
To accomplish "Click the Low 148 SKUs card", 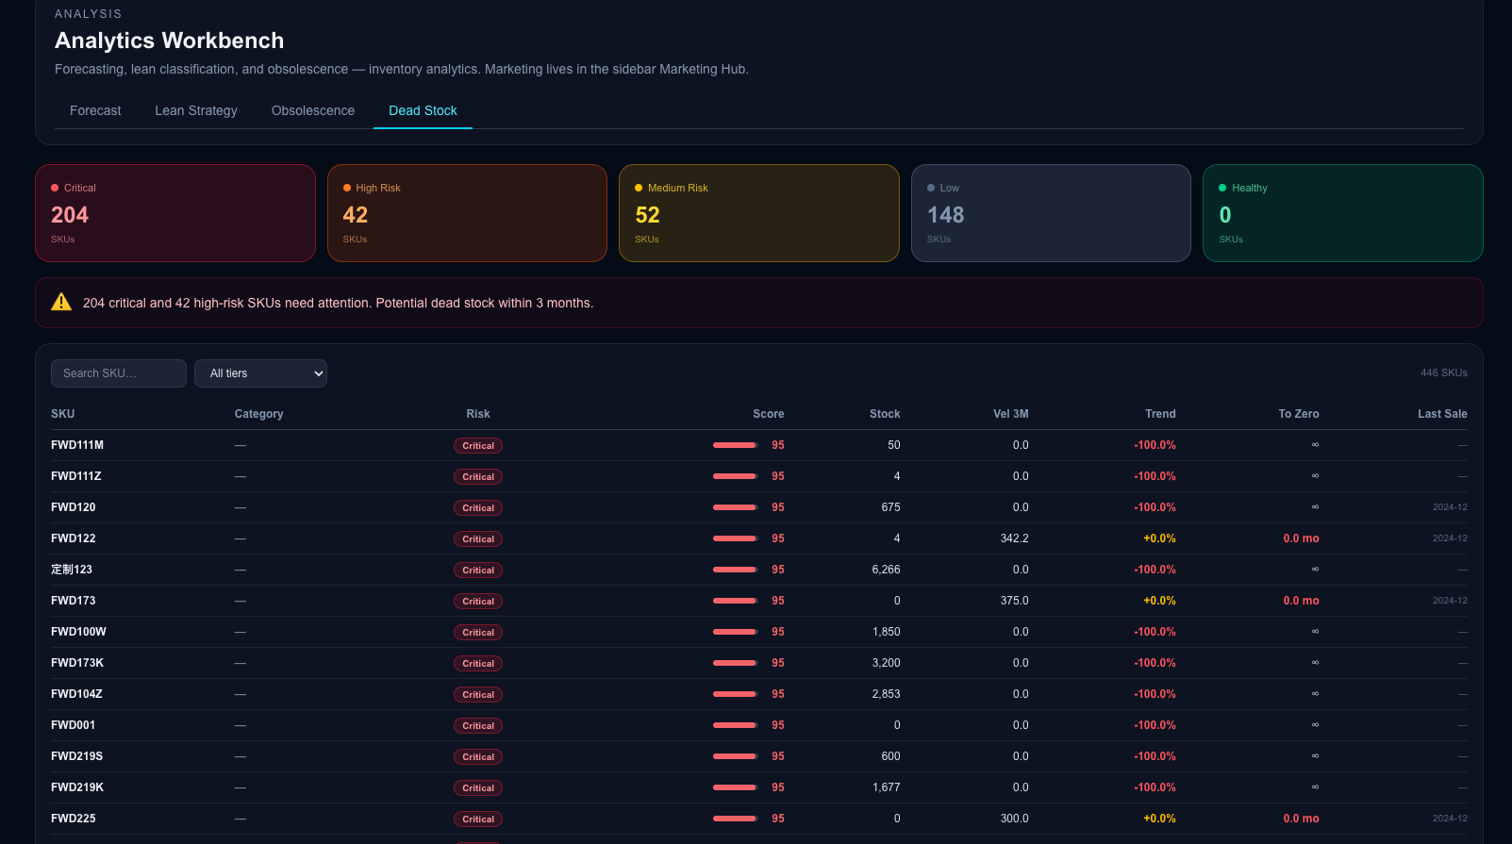I will 1051,213.
